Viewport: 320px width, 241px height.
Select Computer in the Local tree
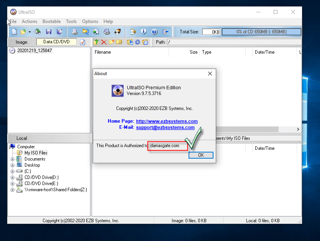click(x=26, y=147)
